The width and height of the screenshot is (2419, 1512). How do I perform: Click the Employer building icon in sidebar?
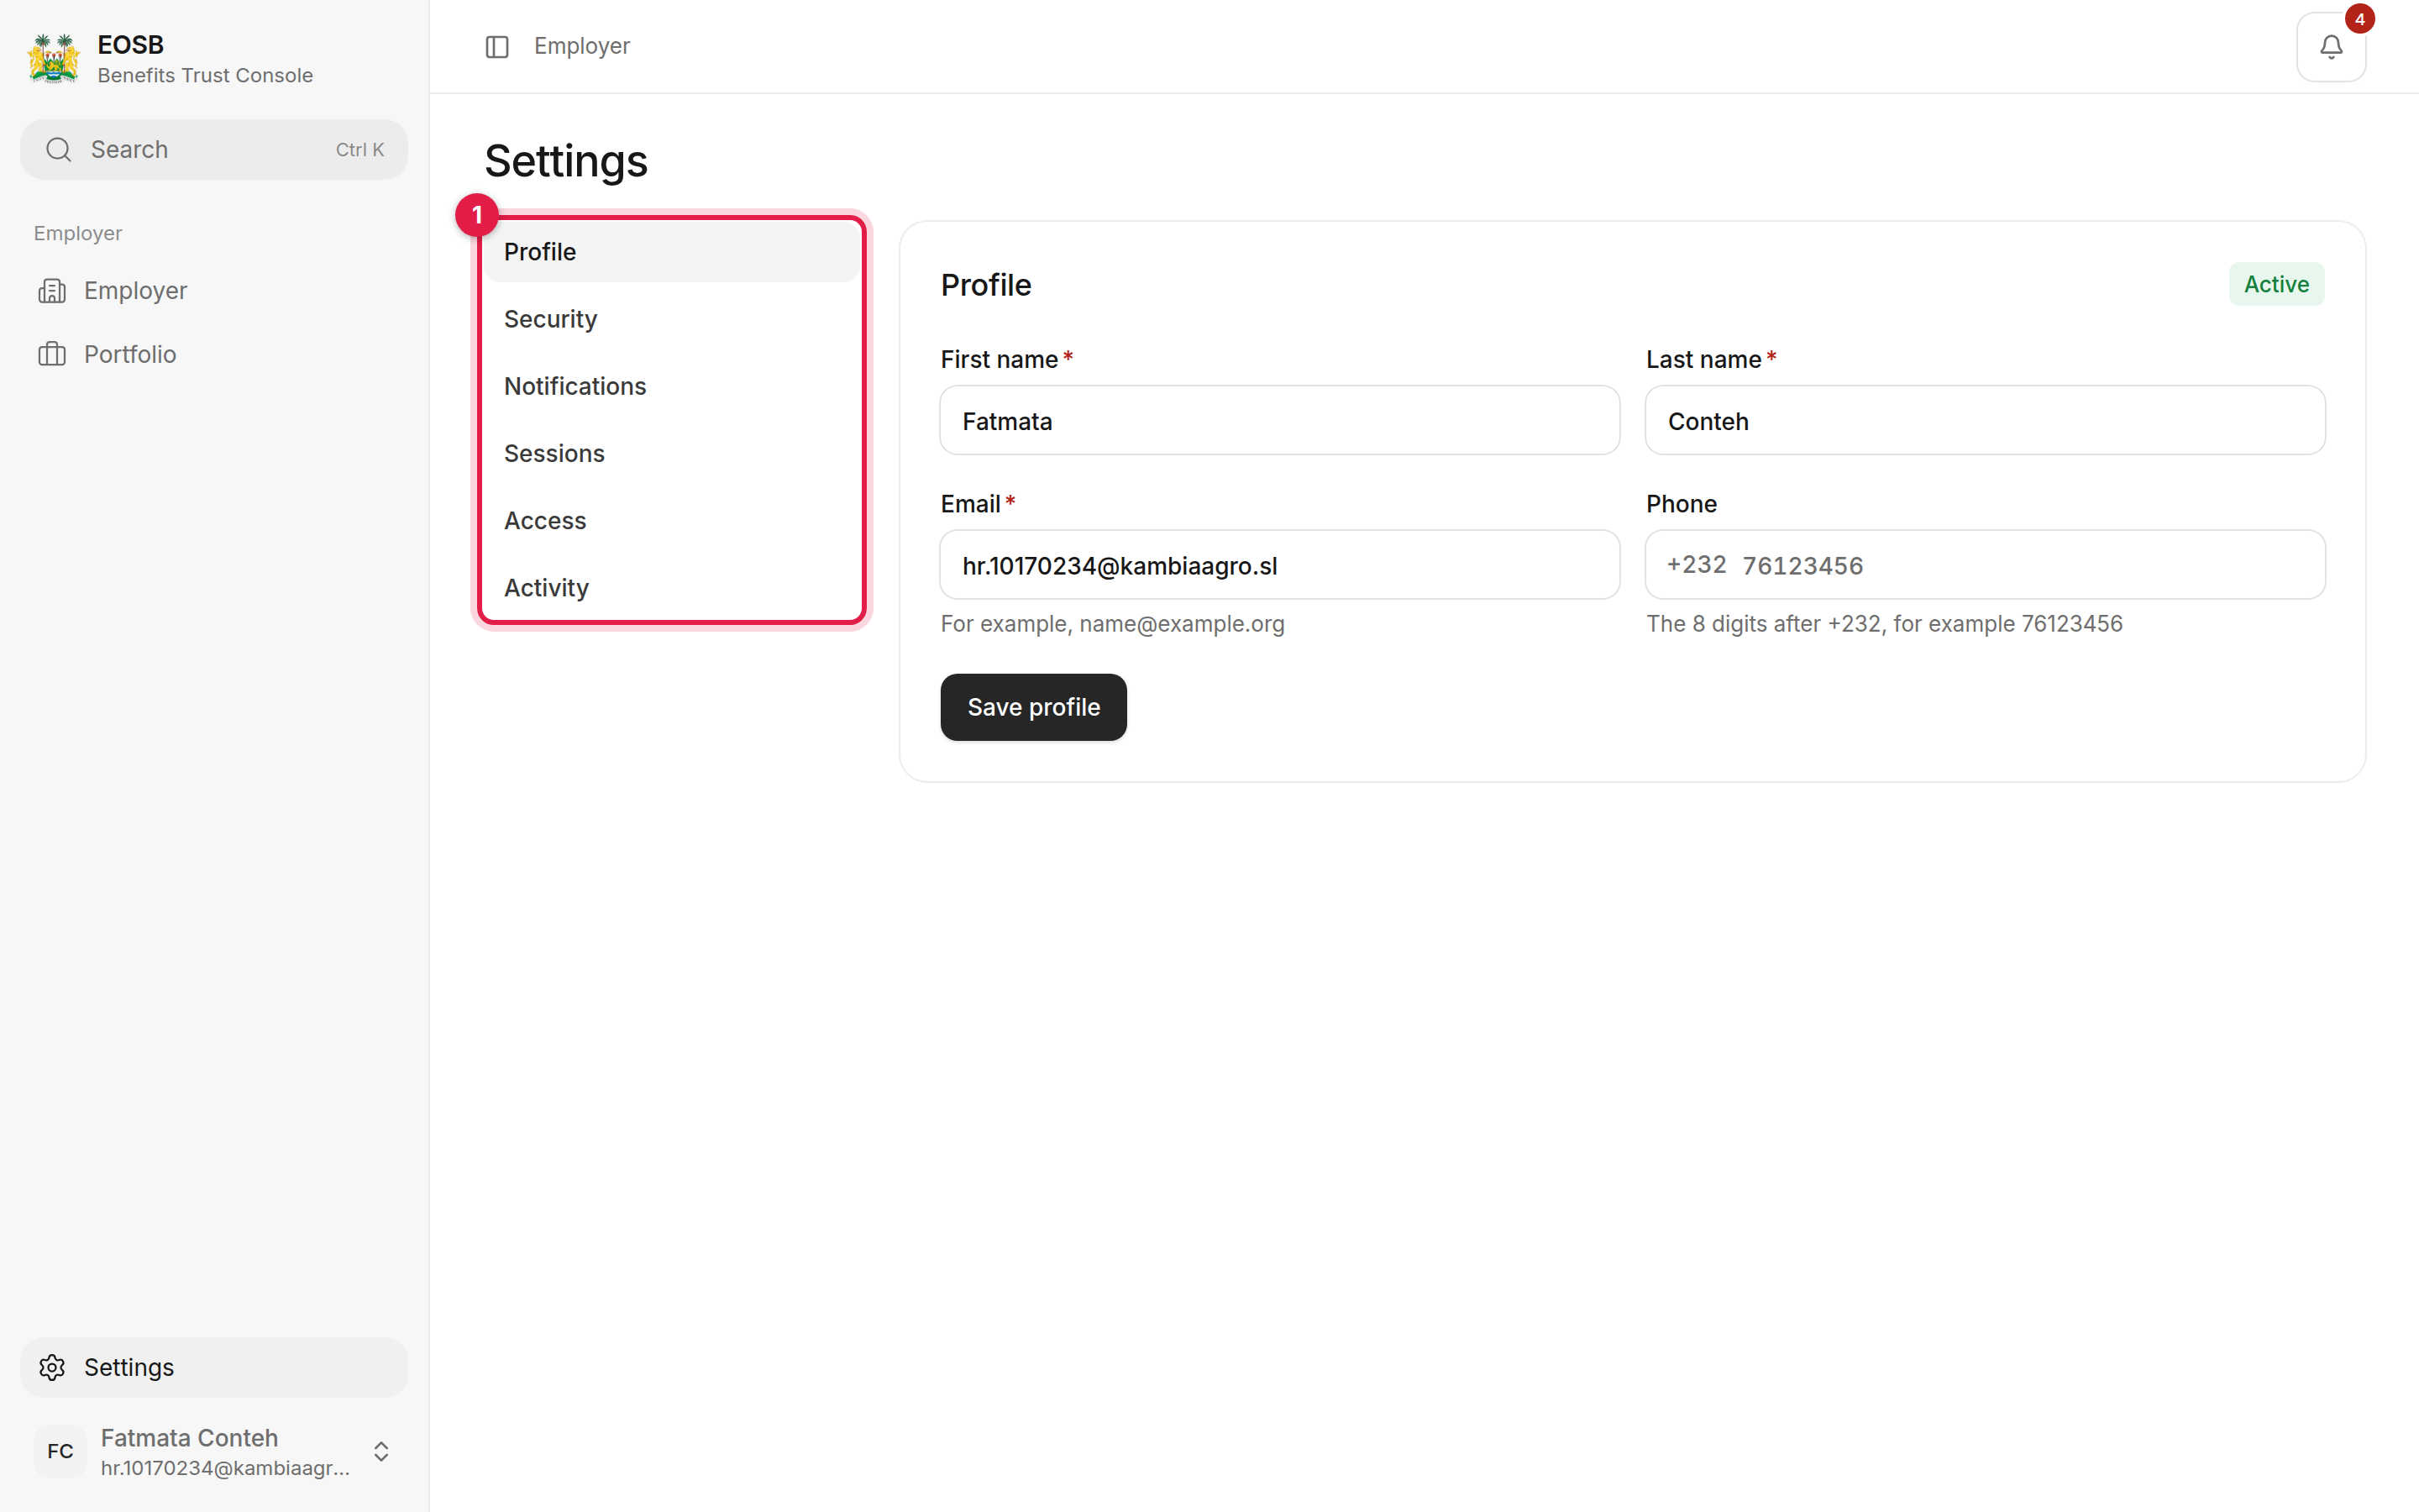tap(52, 291)
